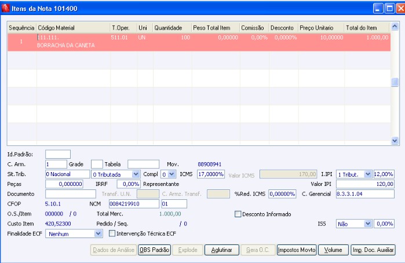Screen dimensions: 405x263
Task: Click the Comissão column header
Action: (x=254, y=28)
